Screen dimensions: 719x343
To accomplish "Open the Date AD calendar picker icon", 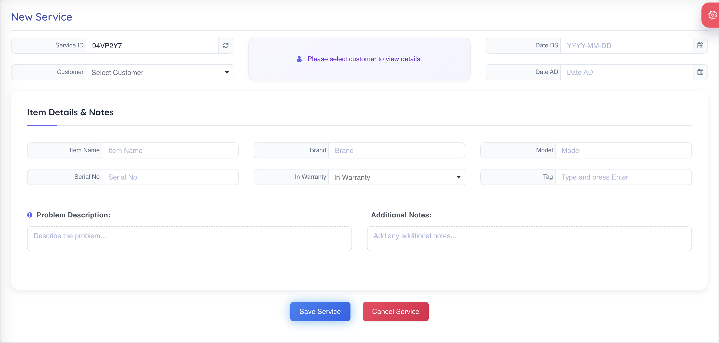I will click(700, 72).
